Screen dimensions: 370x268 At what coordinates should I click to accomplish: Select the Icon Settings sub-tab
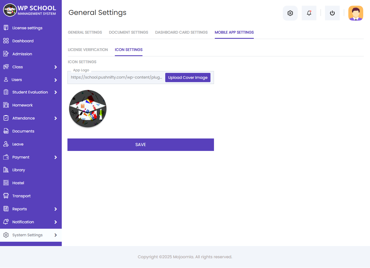click(x=129, y=50)
